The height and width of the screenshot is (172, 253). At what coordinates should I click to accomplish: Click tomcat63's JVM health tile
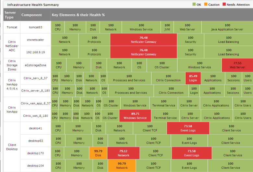point(167,27)
